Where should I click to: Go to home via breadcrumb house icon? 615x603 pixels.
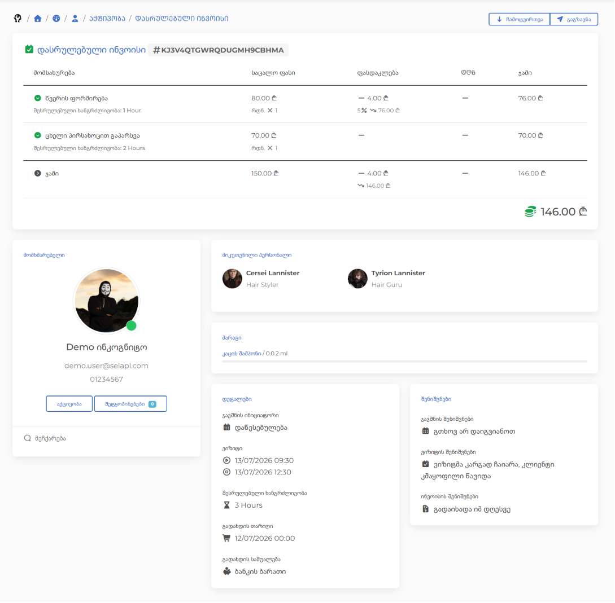[38, 19]
